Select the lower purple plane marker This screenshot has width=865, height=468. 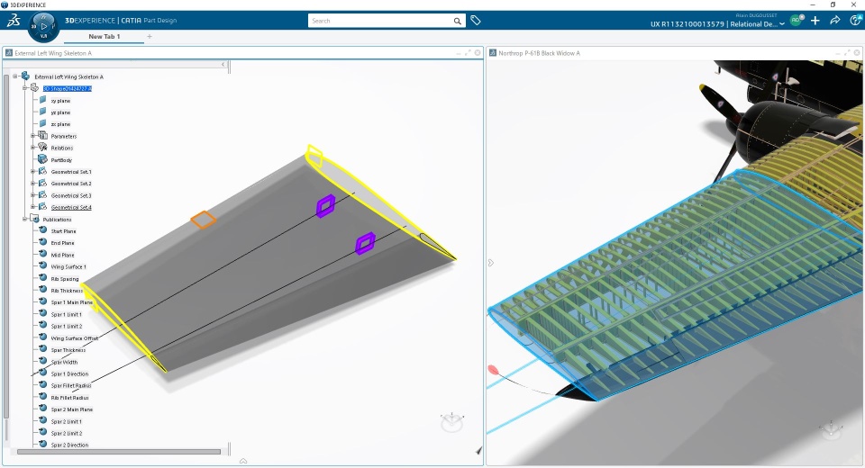365,243
